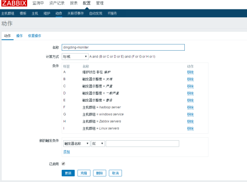247x182 pixels.
Task: Go to 主机群组 submenu
Action: [8, 13]
